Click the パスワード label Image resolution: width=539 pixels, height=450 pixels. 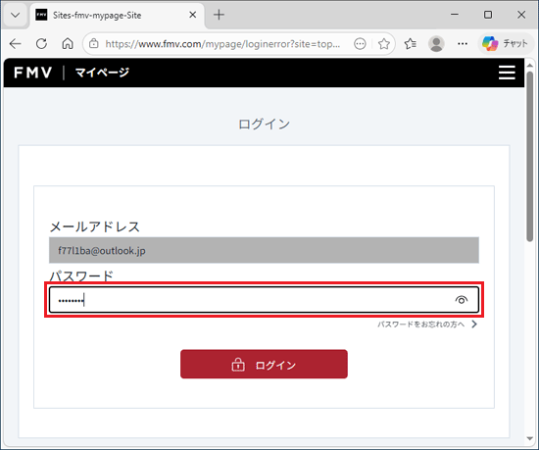point(81,276)
